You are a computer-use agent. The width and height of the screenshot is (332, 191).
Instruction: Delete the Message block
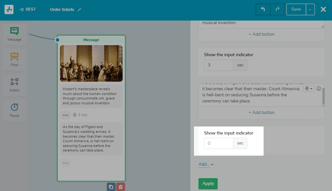120,187
